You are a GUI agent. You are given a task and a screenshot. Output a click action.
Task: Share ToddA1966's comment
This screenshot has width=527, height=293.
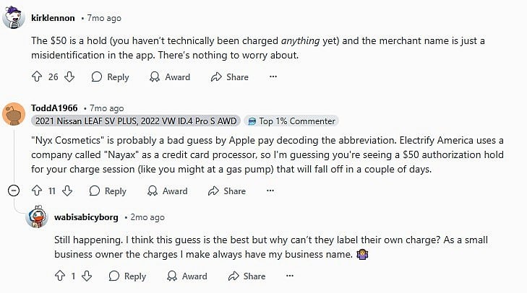coord(227,191)
